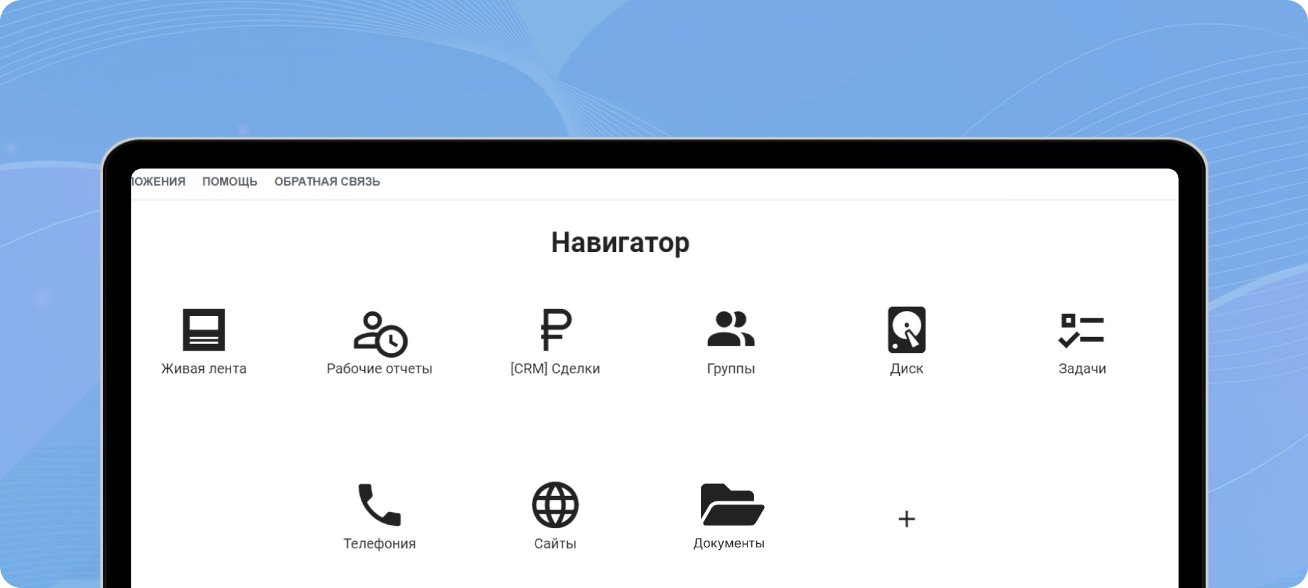The image size is (1308, 588).
Task: Click the Документы text label
Action: (x=729, y=543)
